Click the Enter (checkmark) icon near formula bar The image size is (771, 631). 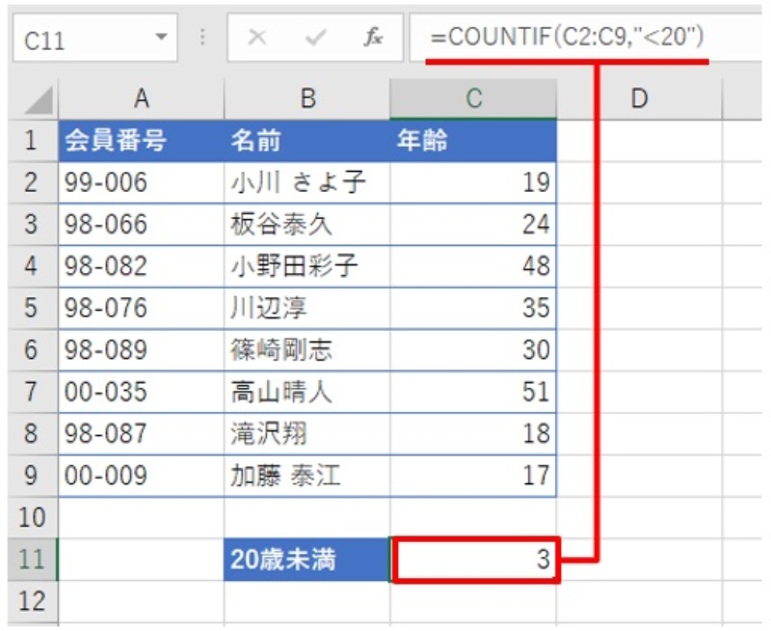pos(316,34)
